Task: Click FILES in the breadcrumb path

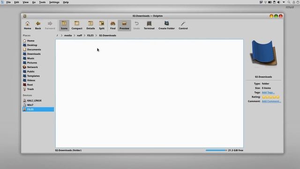Action: pyautogui.click(x=90, y=36)
